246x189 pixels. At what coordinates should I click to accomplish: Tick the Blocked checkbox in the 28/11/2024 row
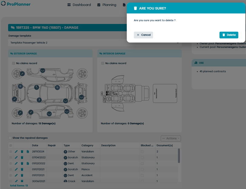(142, 152)
